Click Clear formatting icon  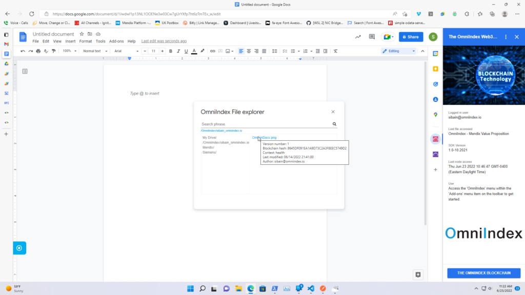[335, 51]
